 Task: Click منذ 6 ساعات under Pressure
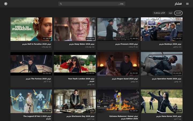tap(133, 47)
